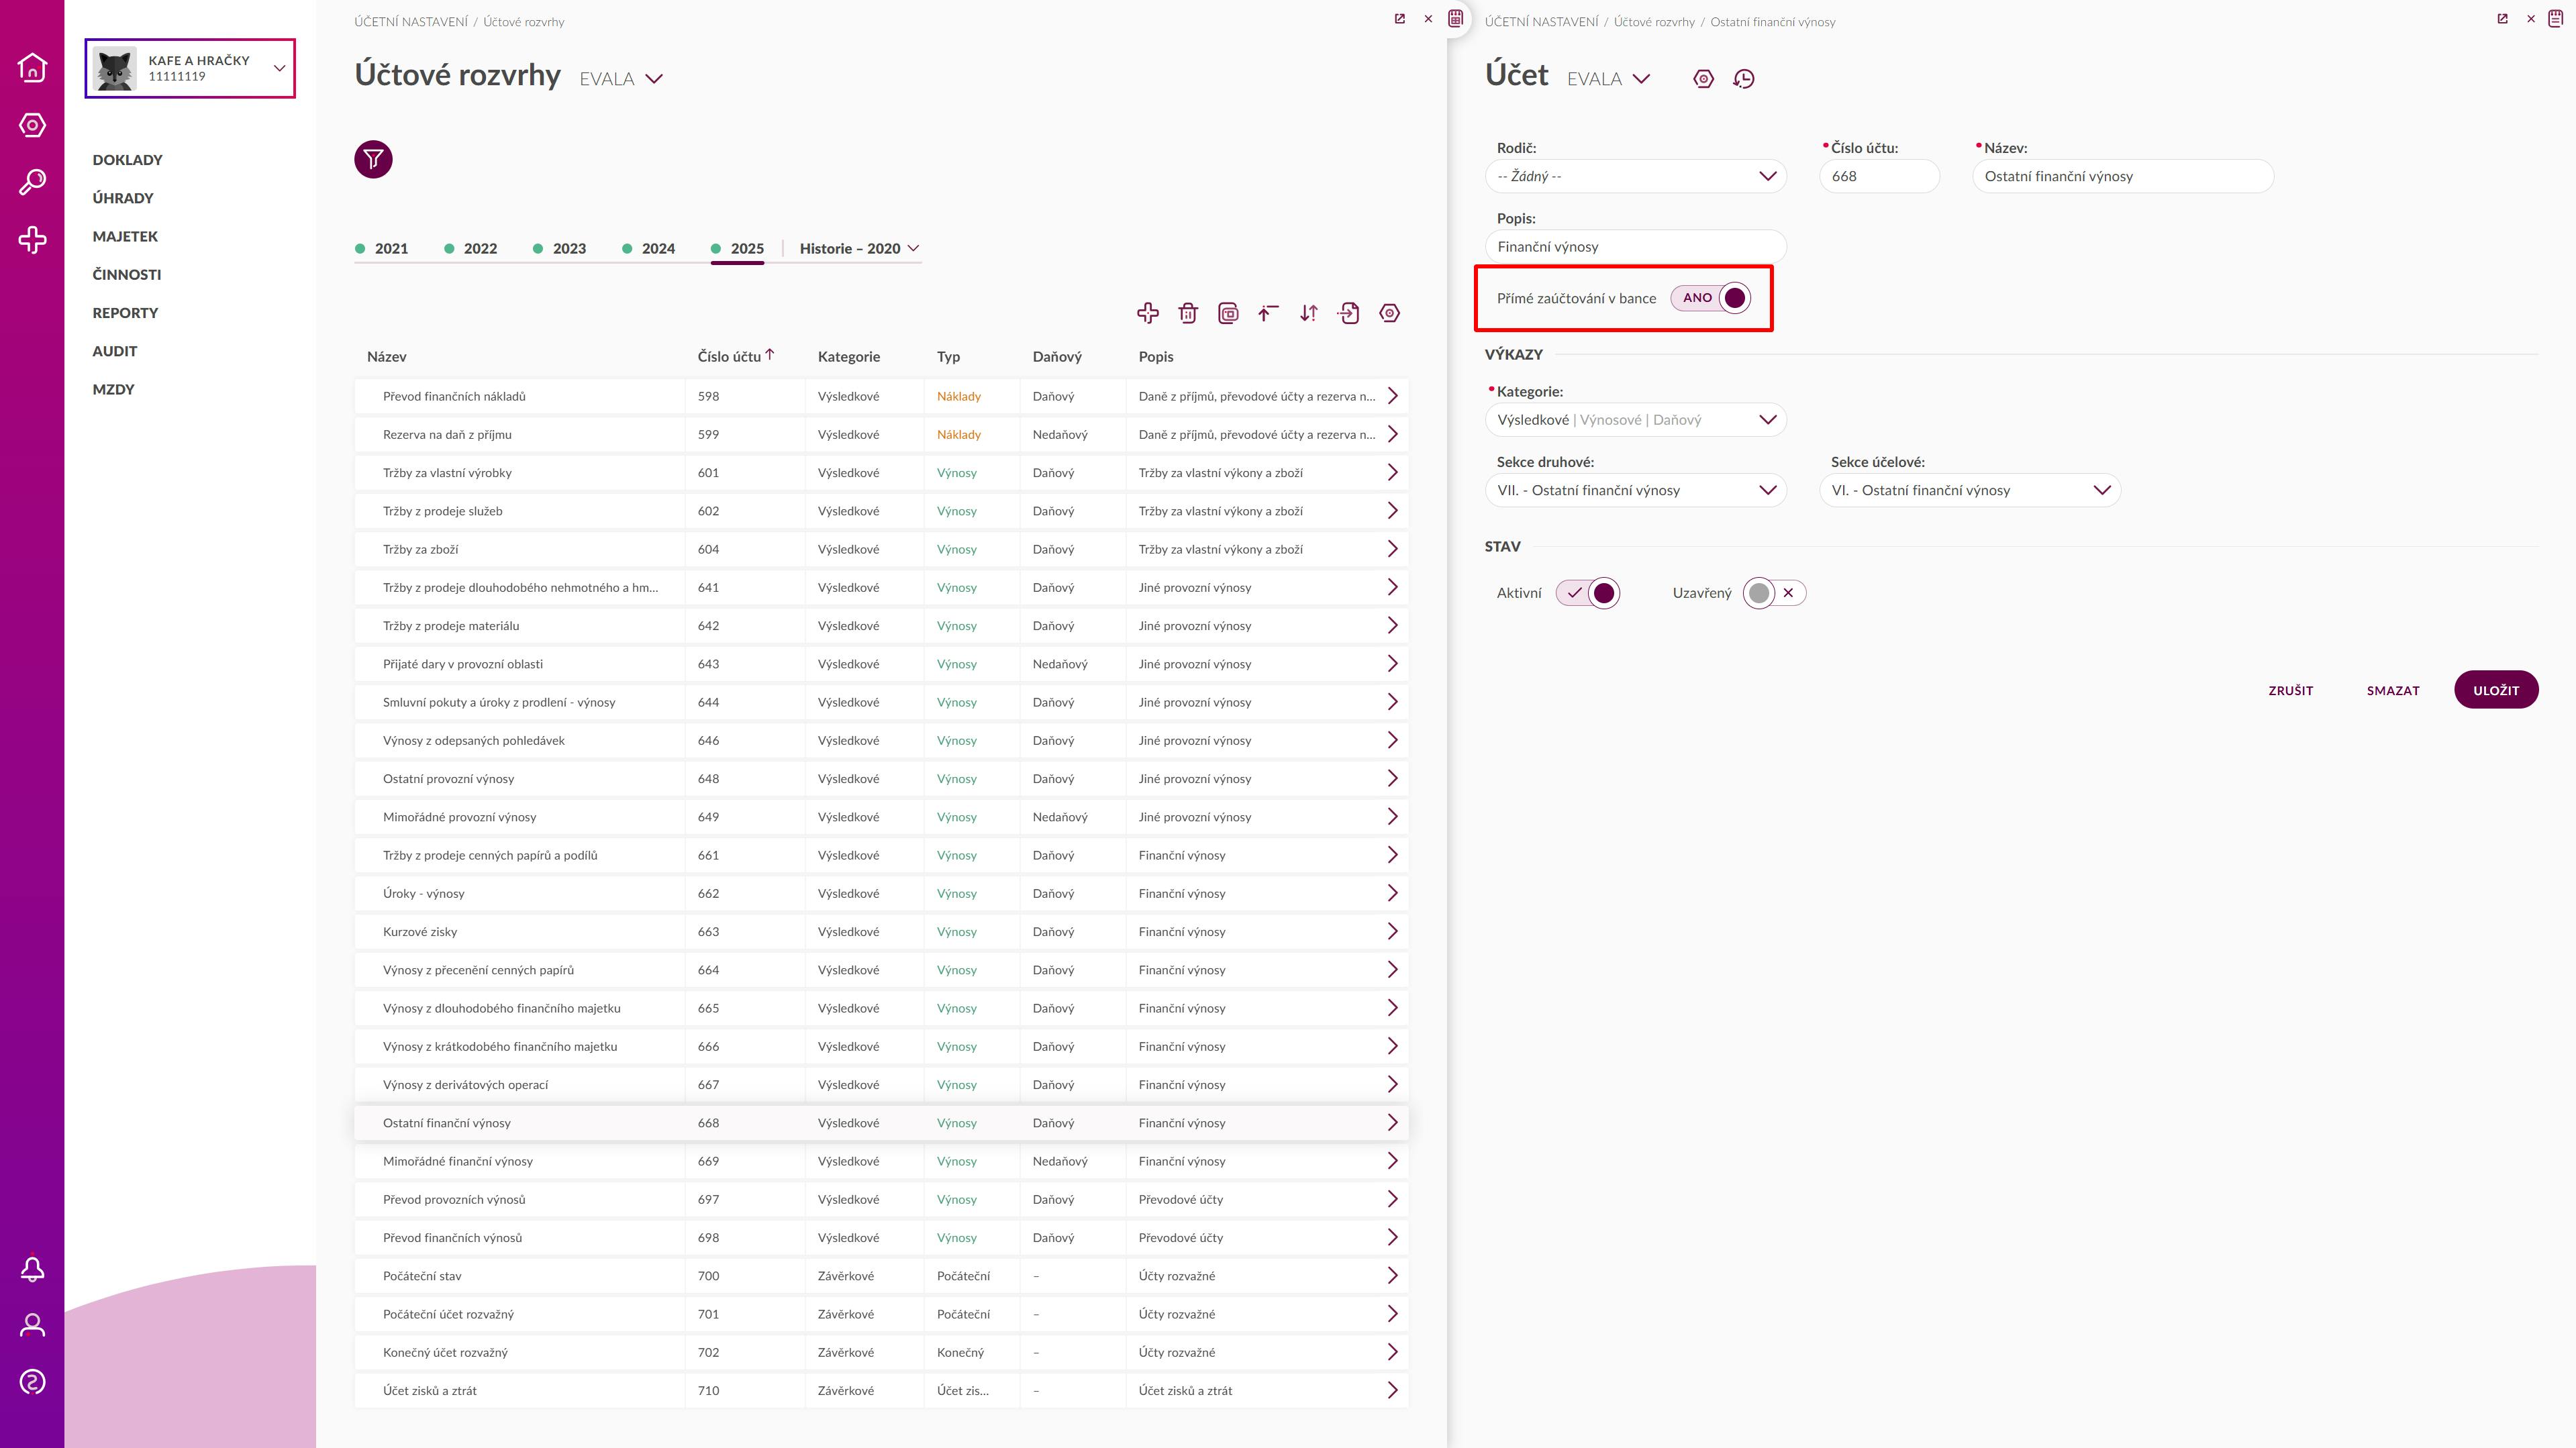Go to home via sidebar house icon
Image resolution: width=2576 pixels, height=1448 pixels.
pyautogui.click(x=32, y=67)
